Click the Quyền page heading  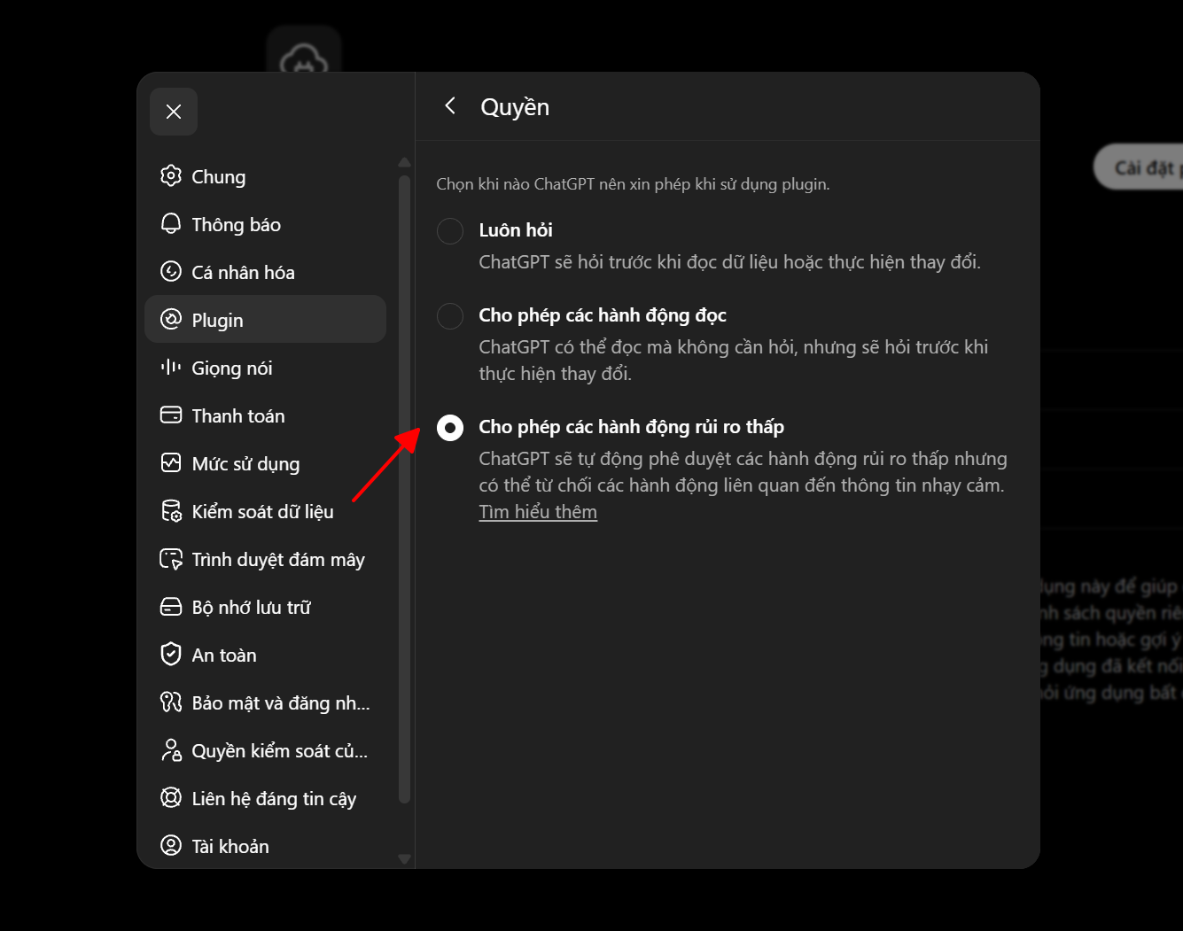pos(515,107)
